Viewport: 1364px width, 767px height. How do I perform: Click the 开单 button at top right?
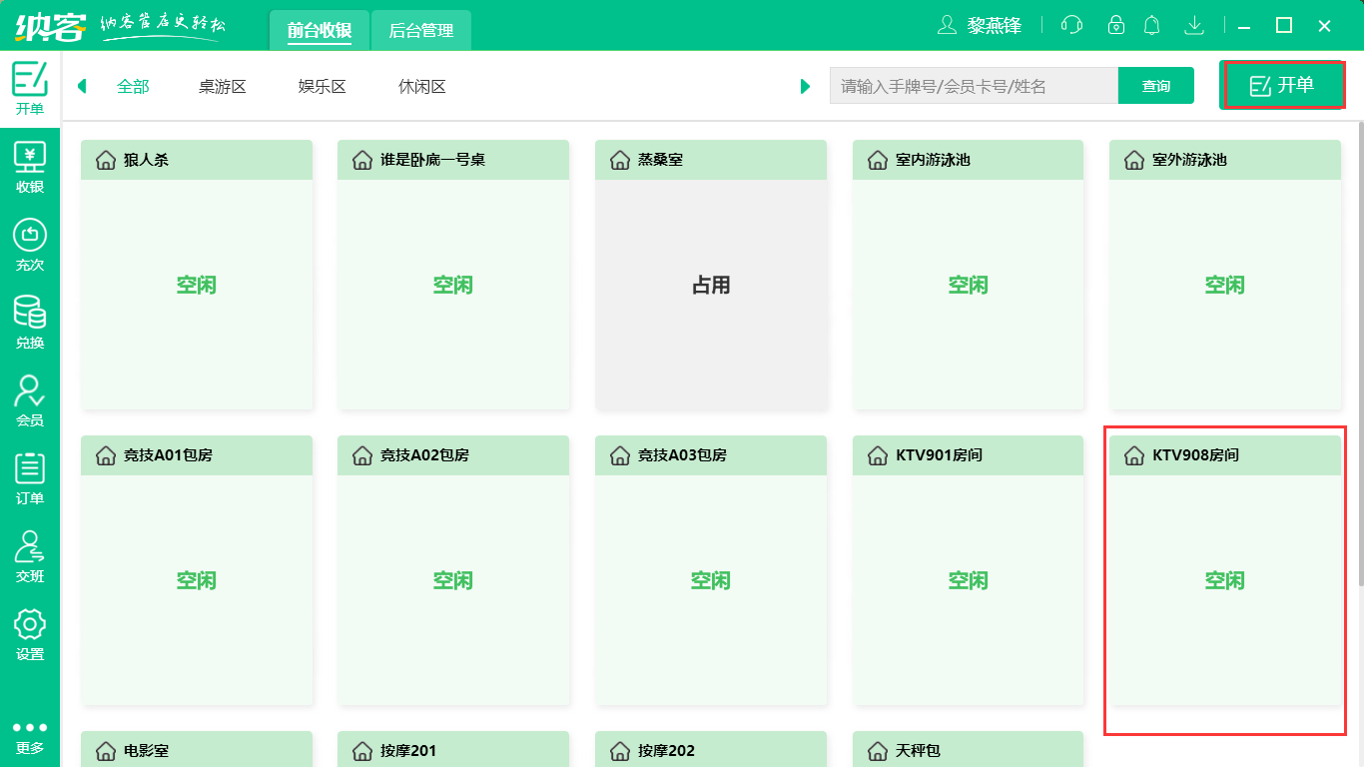[x=1283, y=85]
